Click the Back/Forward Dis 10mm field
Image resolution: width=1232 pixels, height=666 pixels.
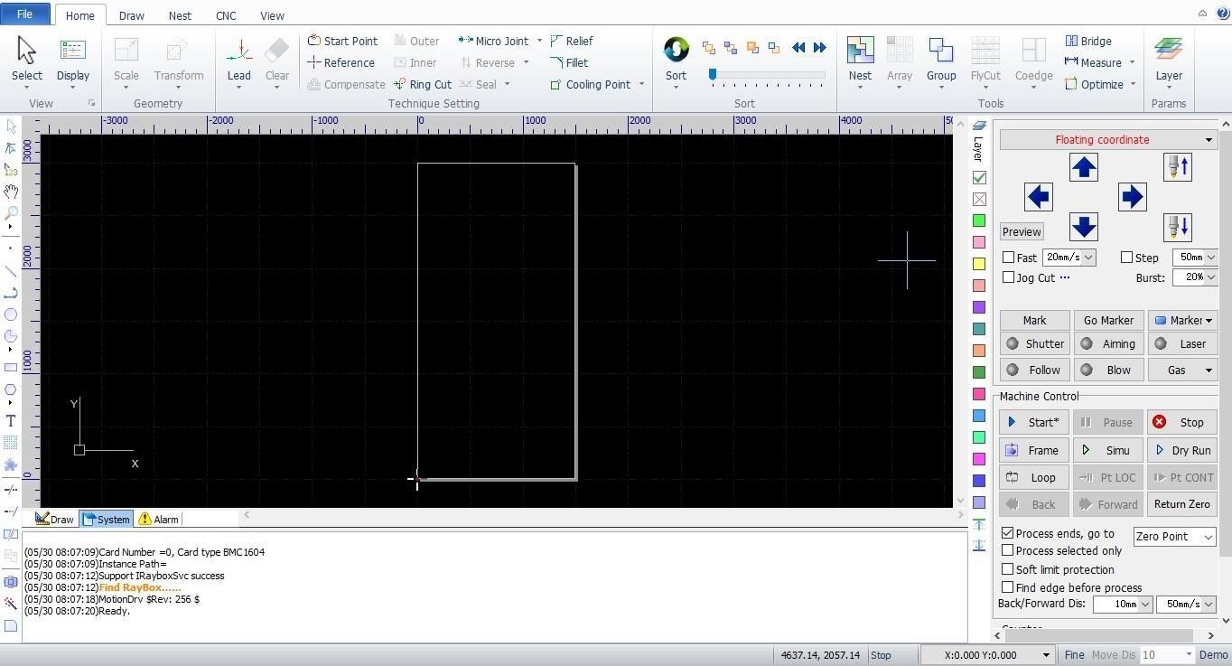[x=1123, y=604]
